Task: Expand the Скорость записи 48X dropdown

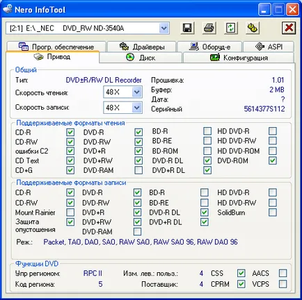Action: (137, 108)
